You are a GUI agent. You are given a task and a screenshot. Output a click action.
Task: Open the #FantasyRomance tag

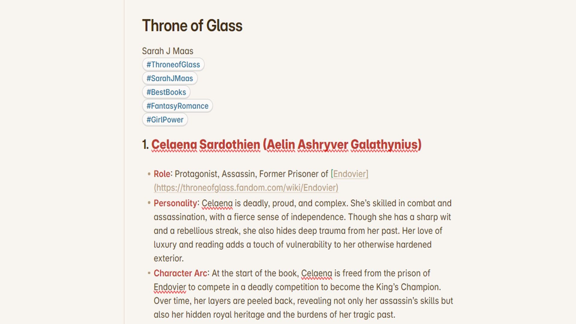click(177, 106)
